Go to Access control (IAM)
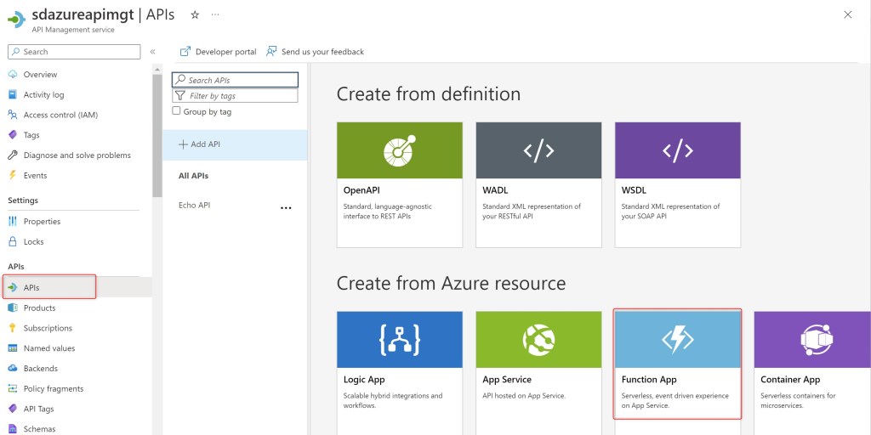Screen dimensions: 871x435 click(60, 115)
